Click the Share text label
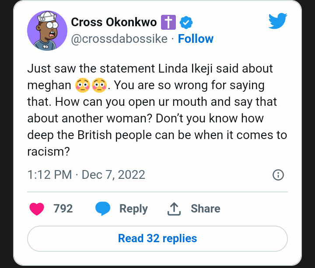Viewport: 315px width, 268px height. 205,209
